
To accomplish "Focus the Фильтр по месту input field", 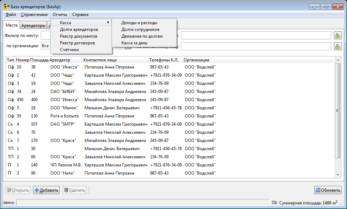I will pos(46,35).
